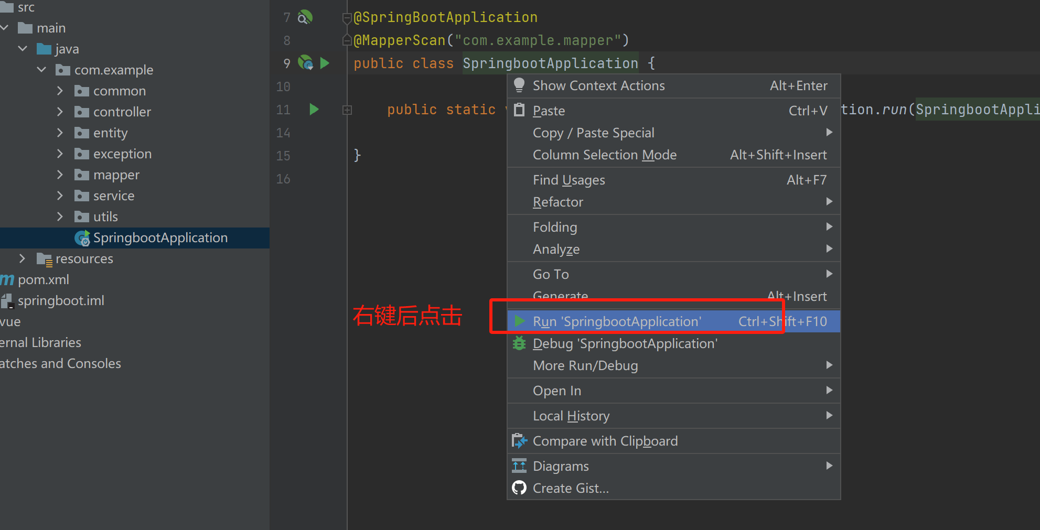
Task: Click the main folder icon
Action: [x=25, y=28]
